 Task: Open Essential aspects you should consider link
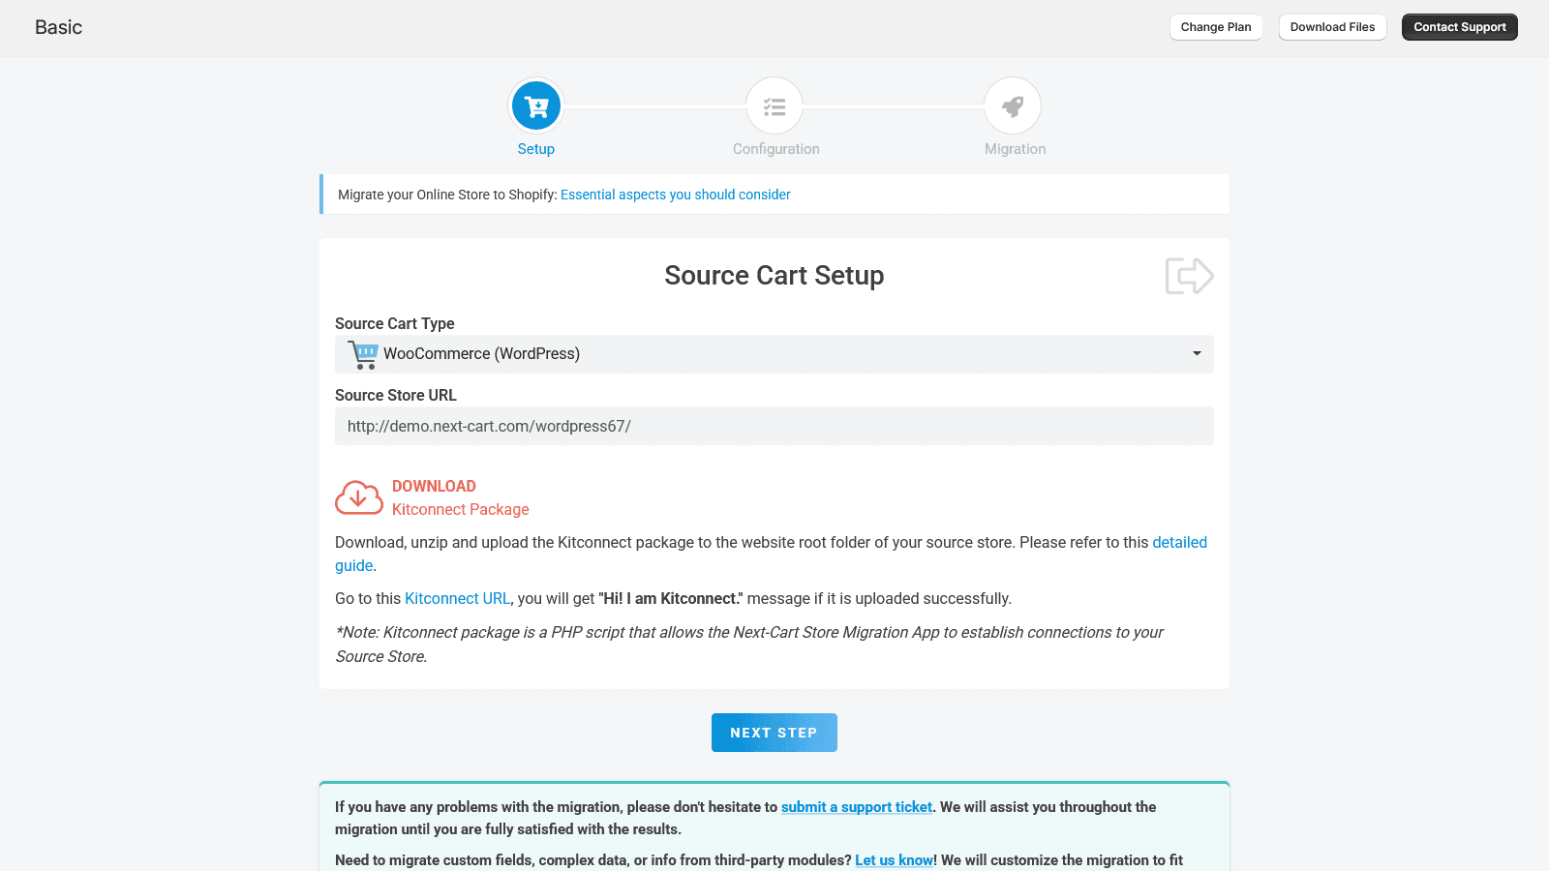[x=675, y=195]
